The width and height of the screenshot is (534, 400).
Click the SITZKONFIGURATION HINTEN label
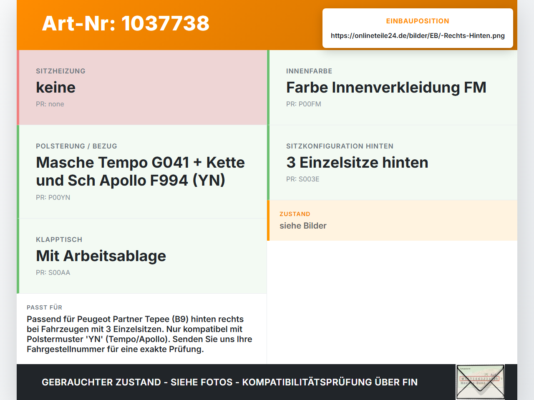(x=340, y=146)
